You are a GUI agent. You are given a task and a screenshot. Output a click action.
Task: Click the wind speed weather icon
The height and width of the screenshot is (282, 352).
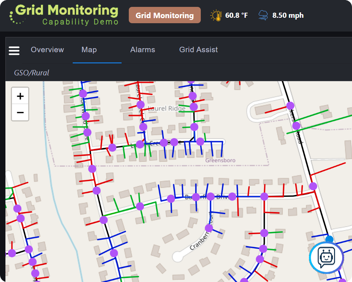(x=264, y=14)
